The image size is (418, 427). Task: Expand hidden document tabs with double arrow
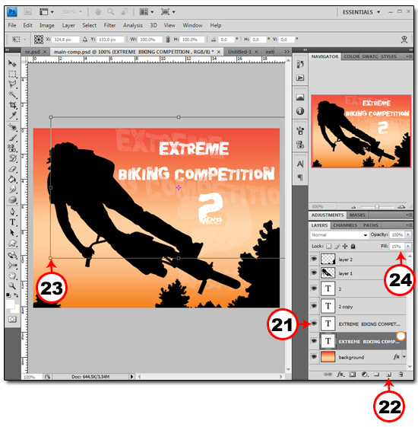click(287, 52)
